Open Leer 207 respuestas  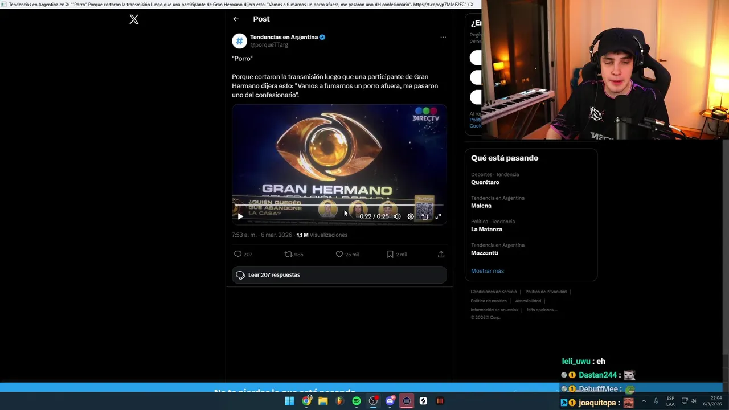[x=339, y=275]
